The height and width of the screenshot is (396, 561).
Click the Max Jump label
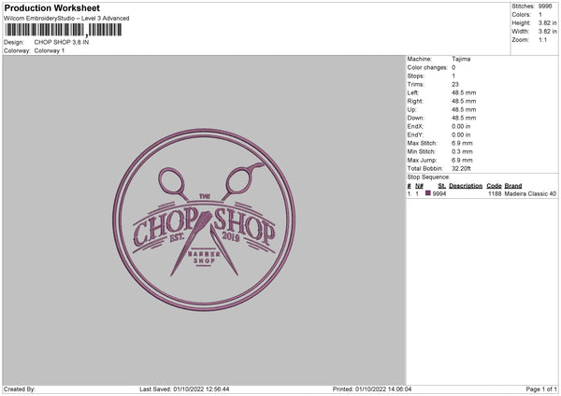pyautogui.click(x=422, y=160)
